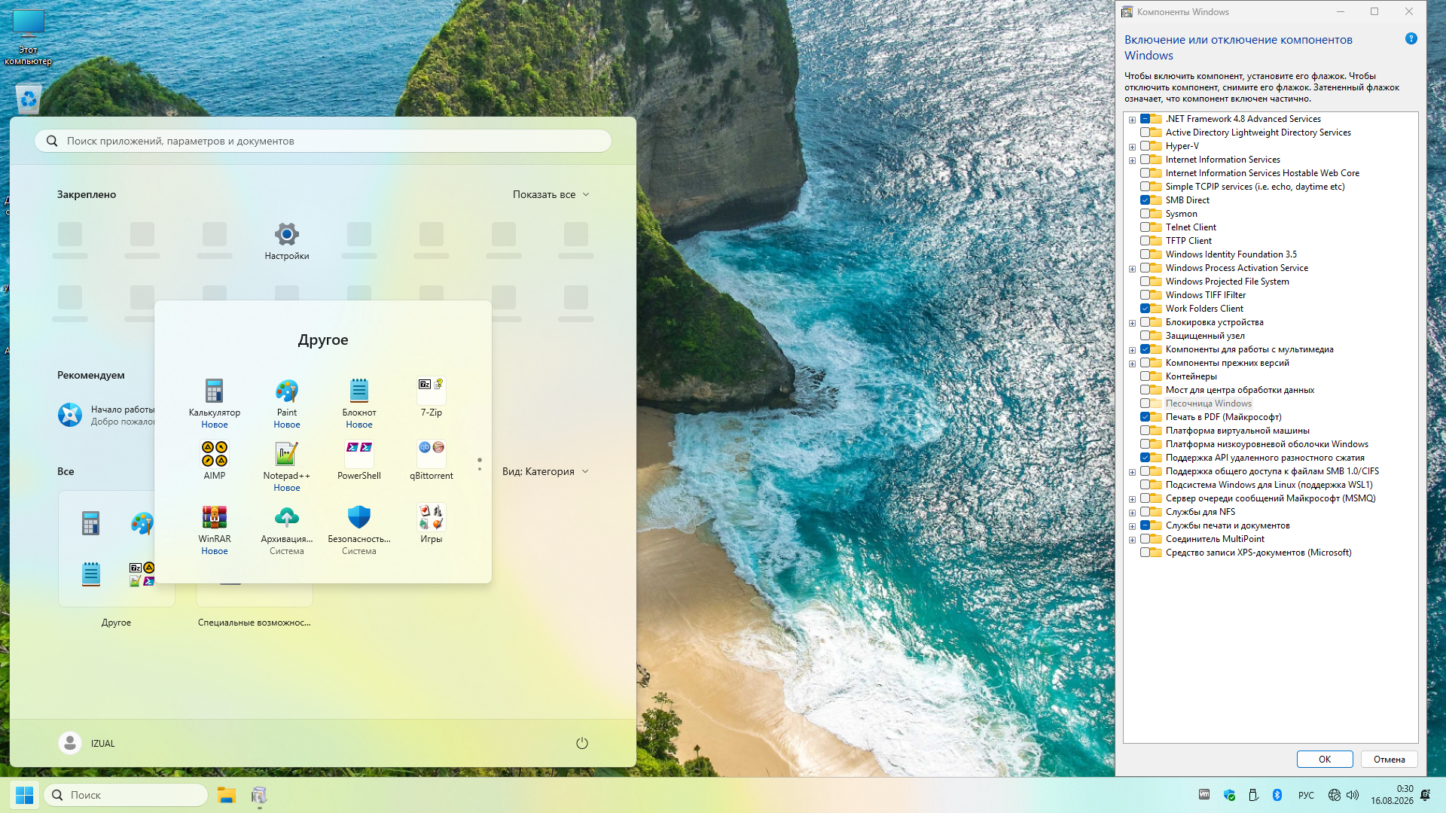This screenshot has width=1446, height=813.
Task: Open Безопасность Windows shield icon
Action: [359, 518]
